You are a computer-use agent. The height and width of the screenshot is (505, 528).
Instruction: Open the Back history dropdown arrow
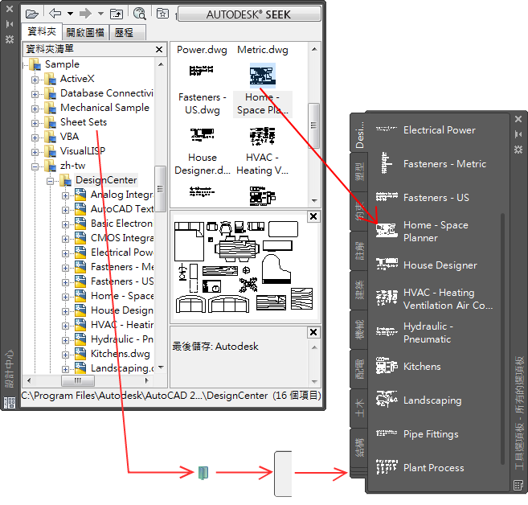pos(70,14)
